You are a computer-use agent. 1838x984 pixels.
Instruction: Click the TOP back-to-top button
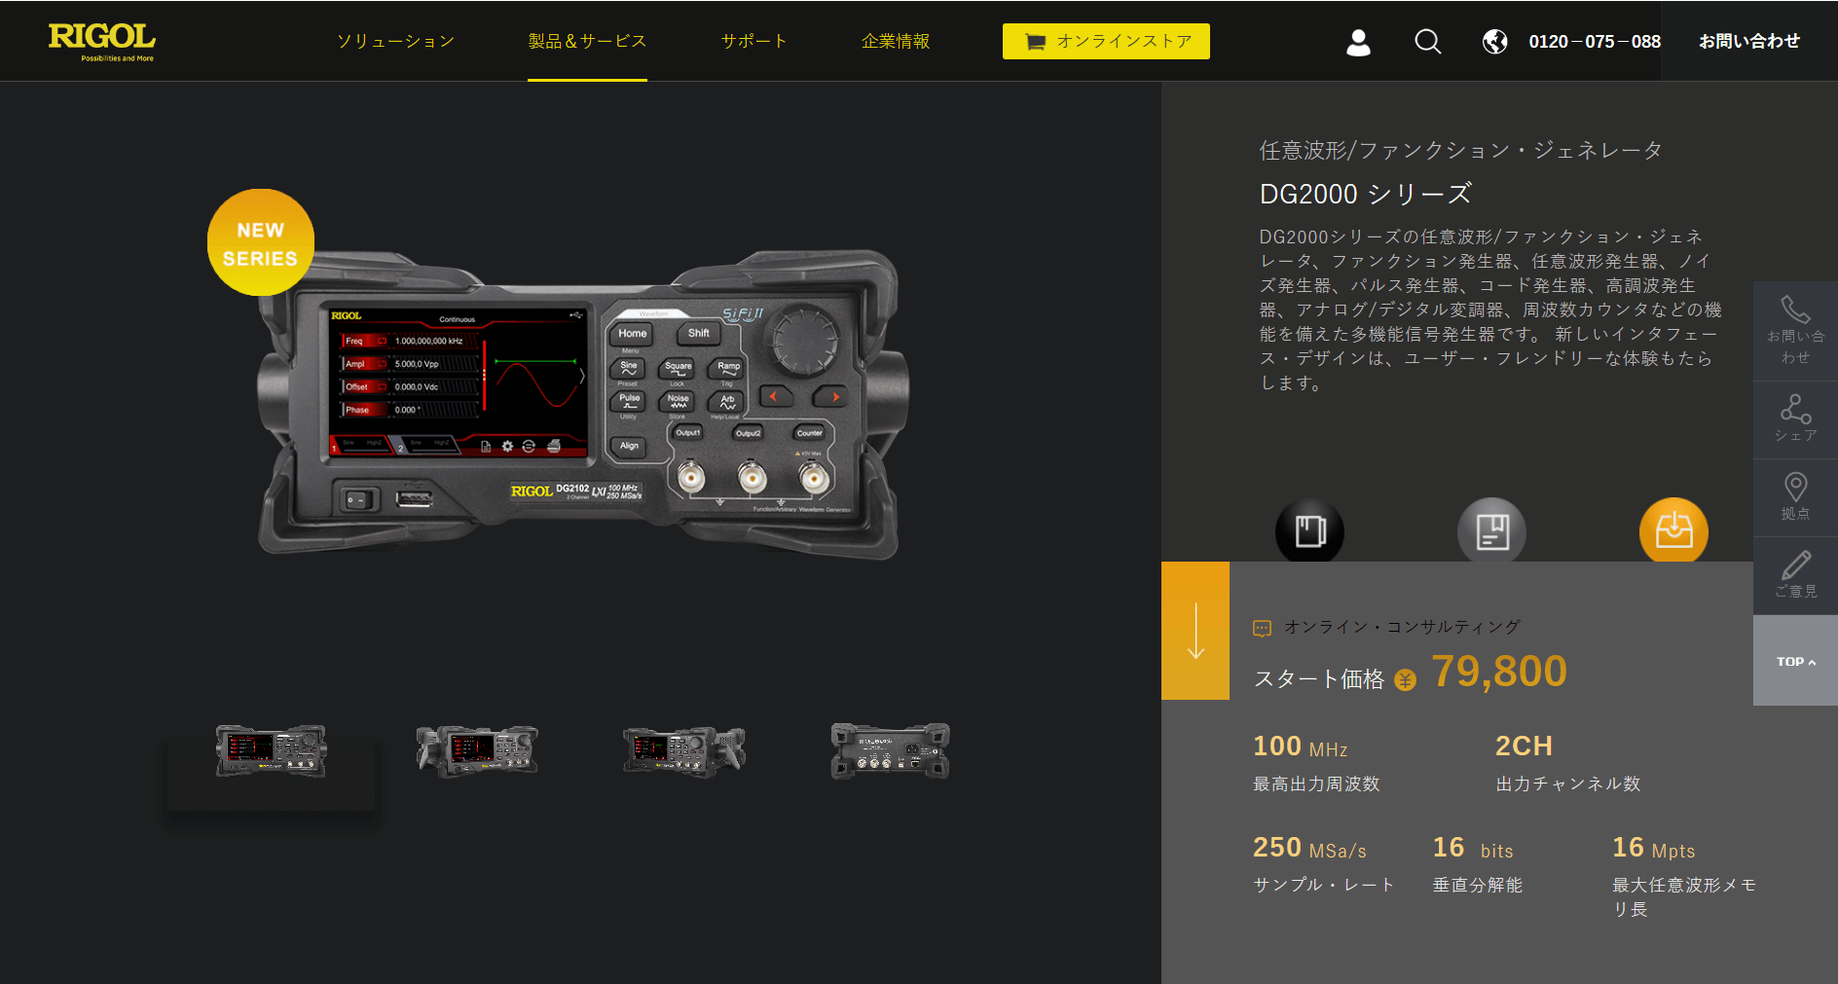pyautogui.click(x=1795, y=661)
